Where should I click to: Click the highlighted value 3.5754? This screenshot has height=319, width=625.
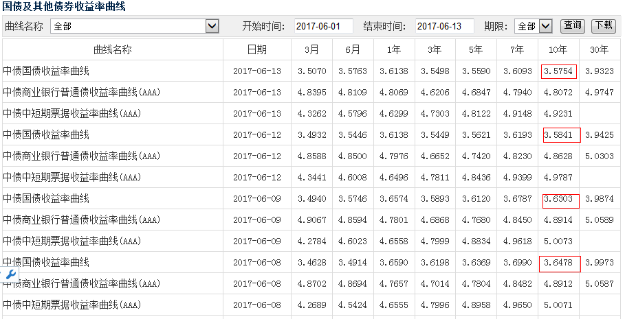point(559,71)
